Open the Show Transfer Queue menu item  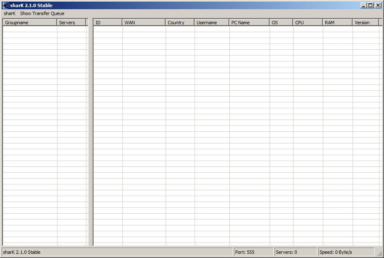tap(42, 13)
